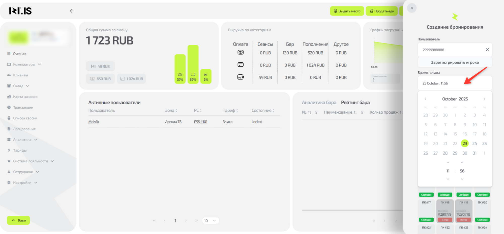The height and width of the screenshot is (234, 504).
Task: Close the booking creation panel
Action: 412,8
